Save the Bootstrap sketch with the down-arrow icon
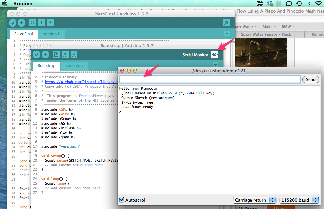 coord(74,55)
